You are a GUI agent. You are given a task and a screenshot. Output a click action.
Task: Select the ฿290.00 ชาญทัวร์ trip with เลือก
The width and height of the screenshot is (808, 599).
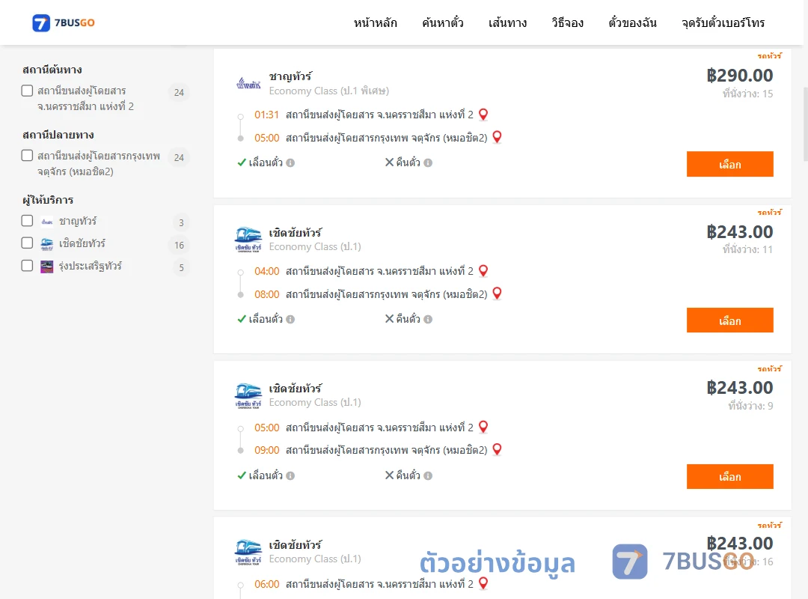729,164
